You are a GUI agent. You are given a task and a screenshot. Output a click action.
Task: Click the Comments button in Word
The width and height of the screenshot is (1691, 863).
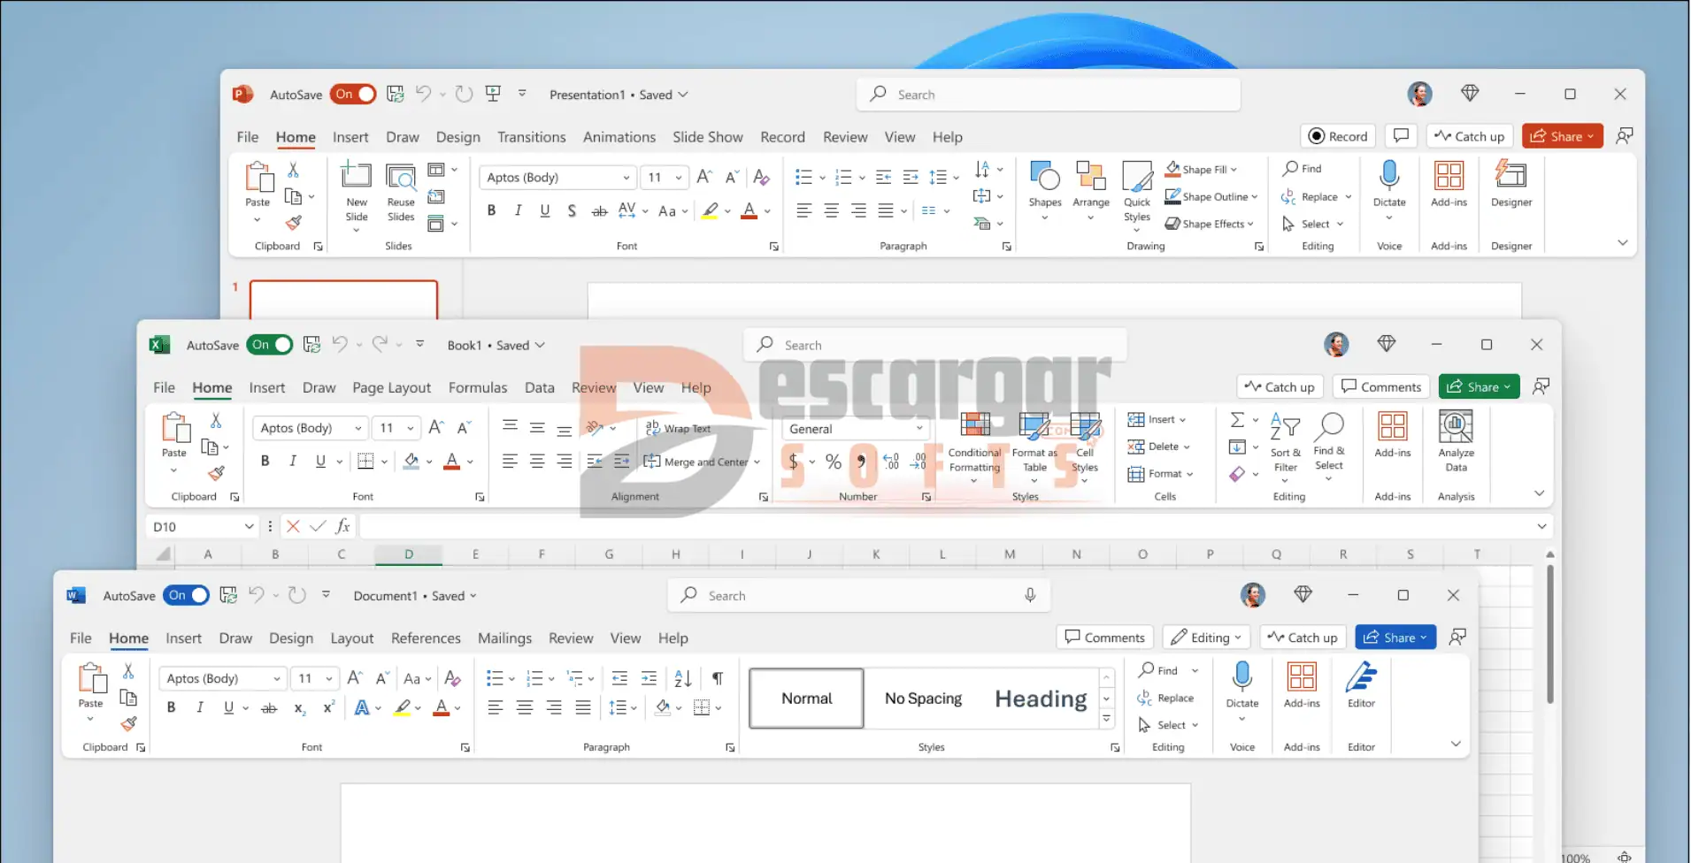coord(1105,637)
